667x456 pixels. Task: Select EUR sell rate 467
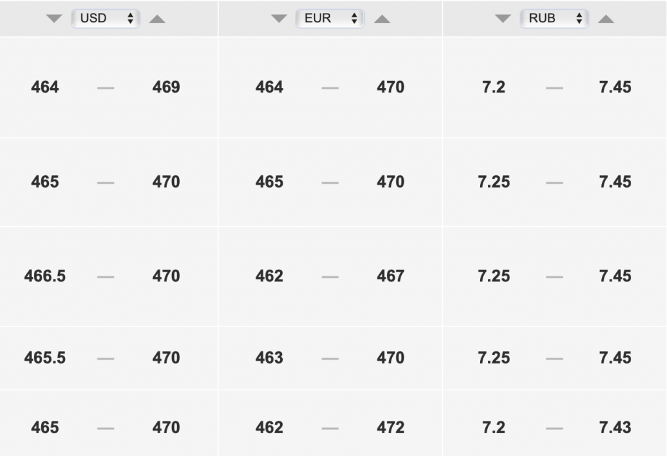click(x=390, y=276)
